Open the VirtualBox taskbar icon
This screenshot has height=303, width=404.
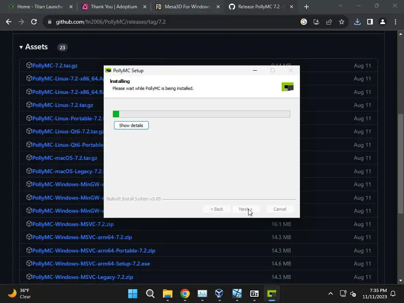[219, 294]
